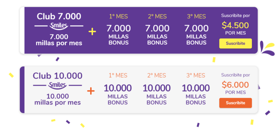The image size is (278, 128).
Task: Click 3° MES bonus in Club 7.000
Action: (197, 29)
